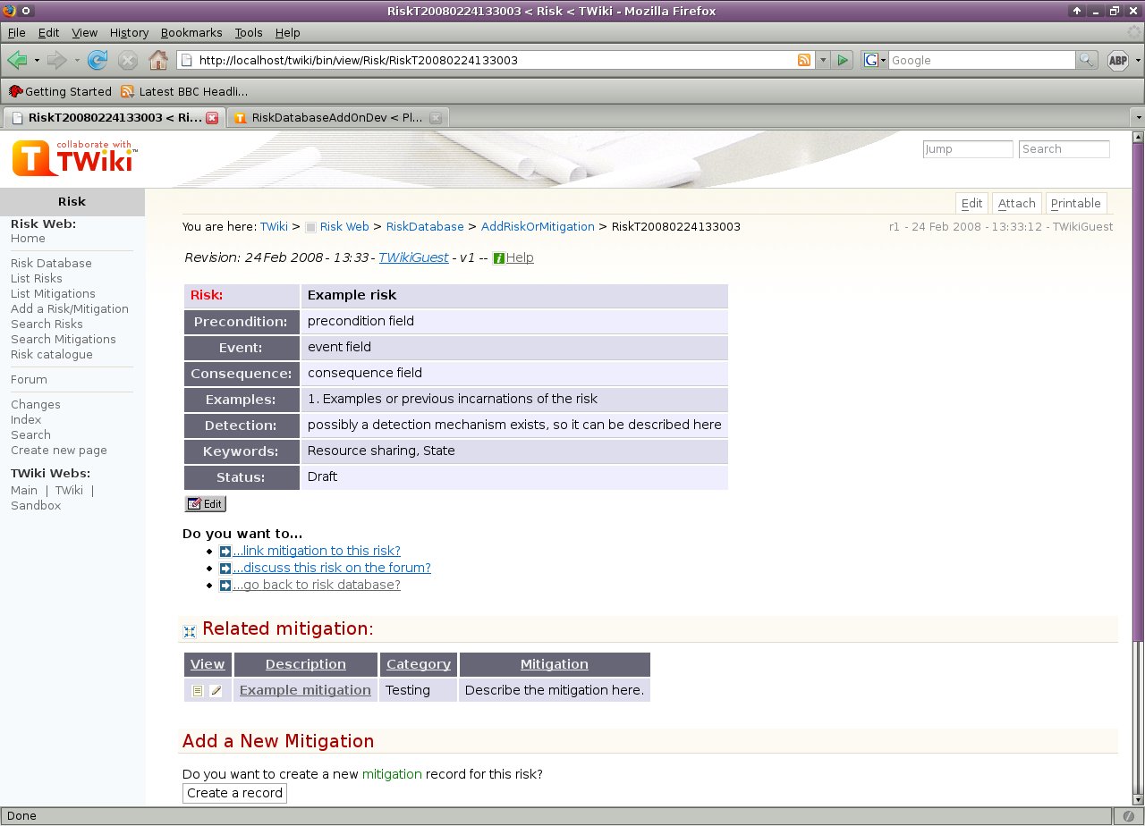
Task: Click the Reload page icon
Action: (97, 60)
